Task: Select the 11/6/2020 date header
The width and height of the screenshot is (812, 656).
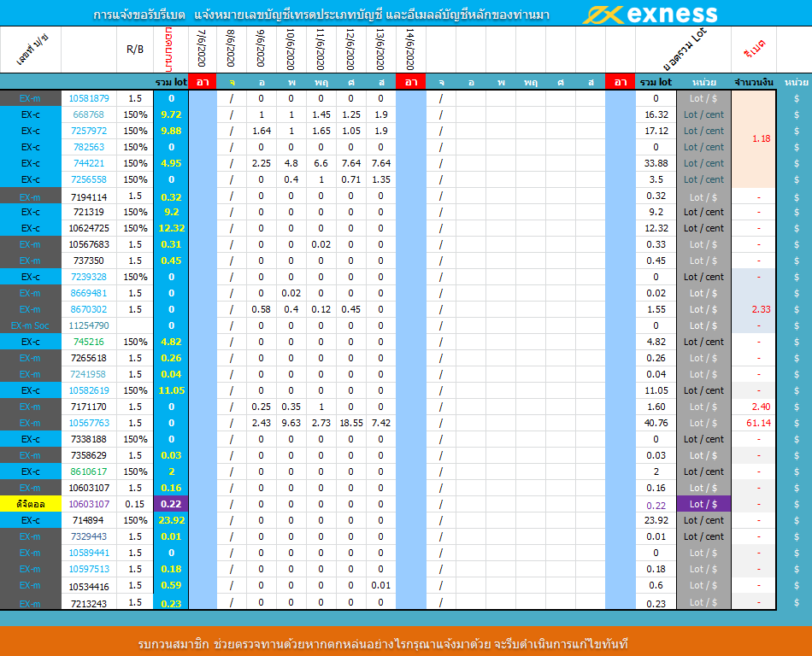Action: [x=321, y=50]
